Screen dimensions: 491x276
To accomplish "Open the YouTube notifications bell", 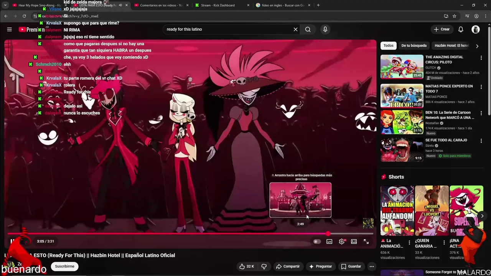I will (461, 30).
